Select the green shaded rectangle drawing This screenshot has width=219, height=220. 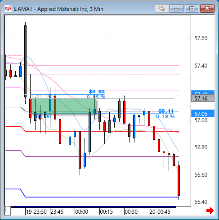pyautogui.click(x=63, y=106)
